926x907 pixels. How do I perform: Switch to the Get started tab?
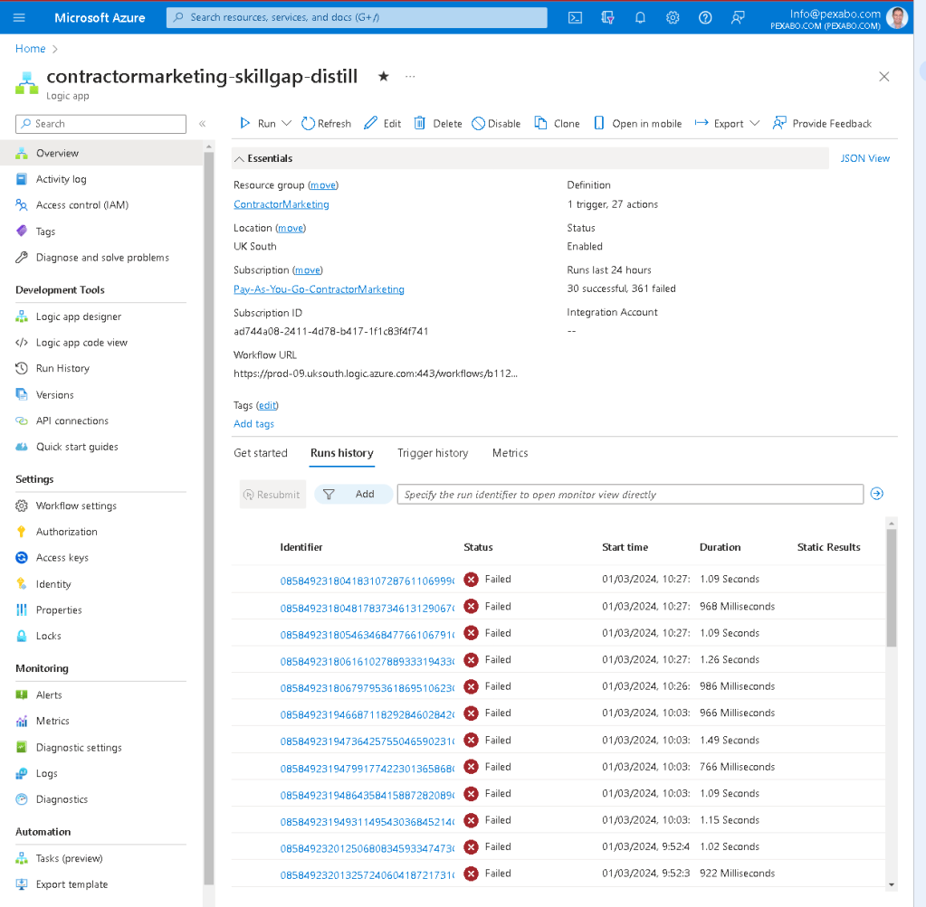(x=261, y=453)
